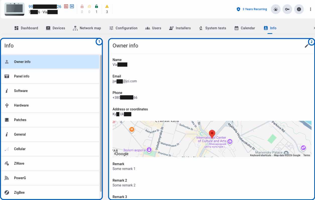Image resolution: width=315 pixels, height=200 pixels.
Task: Select ZWave in the sidebar
Action: pyautogui.click(x=50, y=164)
